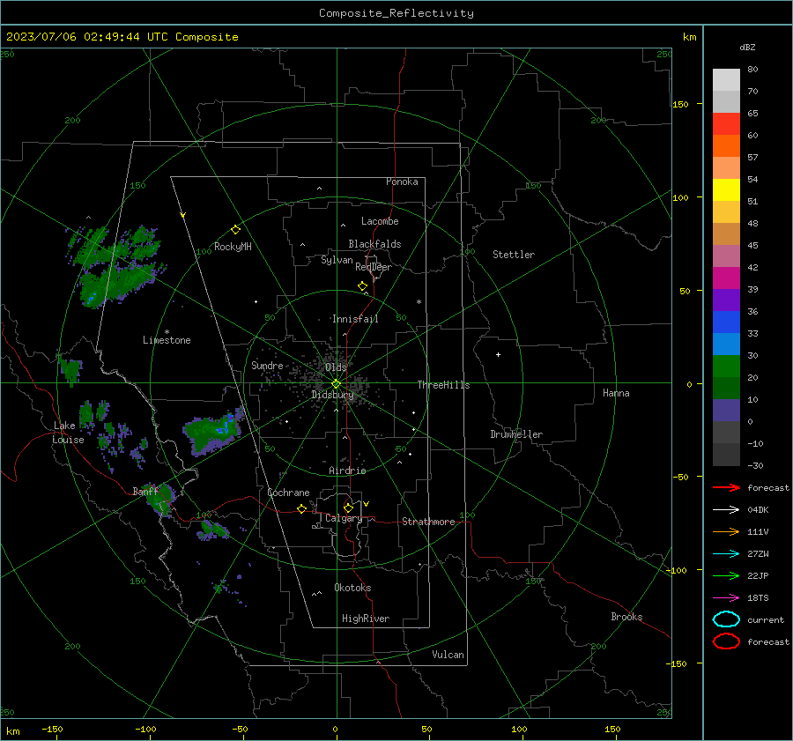
Task: Click the Ponoka label on the map
Action: tap(402, 182)
